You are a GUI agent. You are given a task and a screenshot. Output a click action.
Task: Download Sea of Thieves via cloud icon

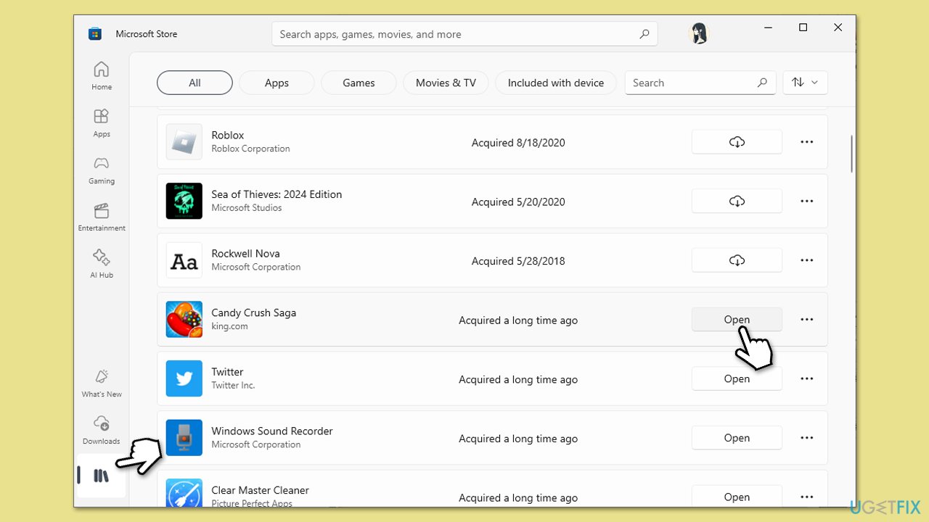point(737,201)
